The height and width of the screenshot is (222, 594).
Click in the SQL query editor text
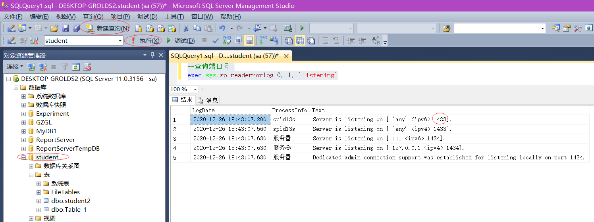tap(262, 75)
